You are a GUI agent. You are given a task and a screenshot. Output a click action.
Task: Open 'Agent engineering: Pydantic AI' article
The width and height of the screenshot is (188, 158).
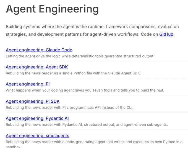(x=37, y=118)
